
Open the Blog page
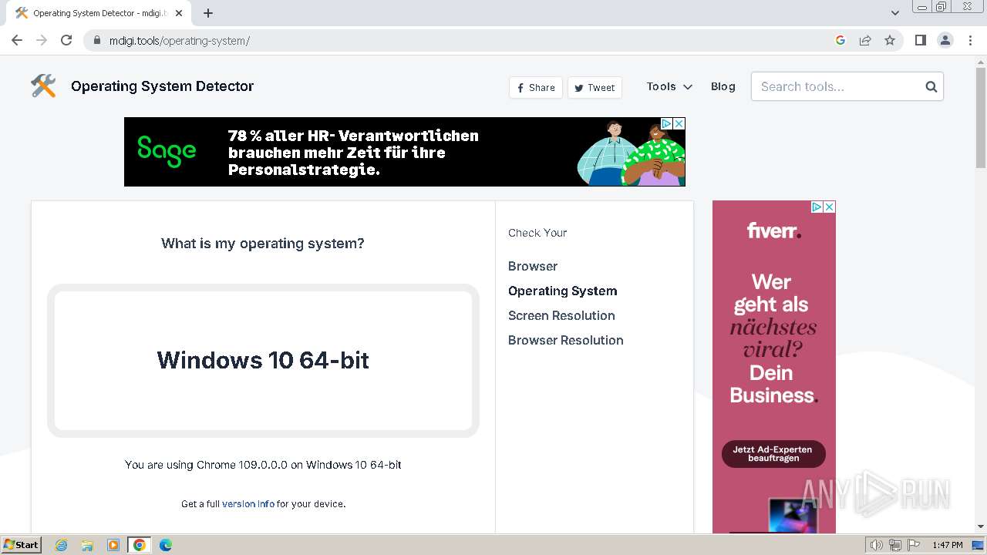(x=723, y=86)
